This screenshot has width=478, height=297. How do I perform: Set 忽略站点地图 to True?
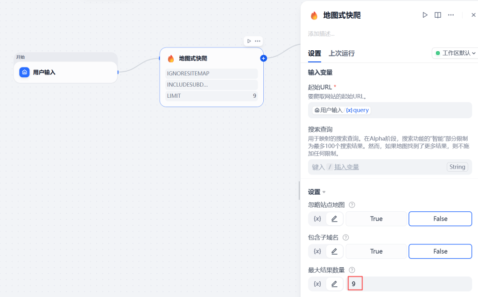(x=376, y=219)
